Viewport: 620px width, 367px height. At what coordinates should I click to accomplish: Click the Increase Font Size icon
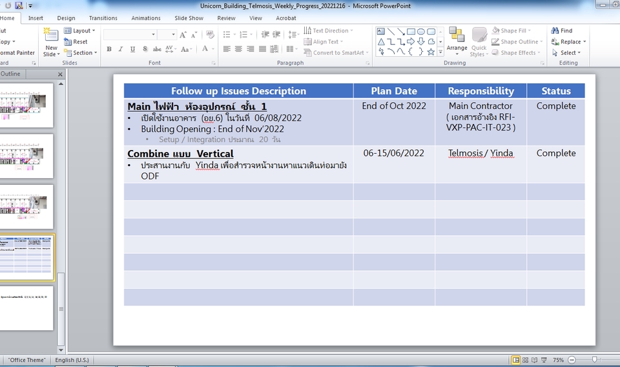point(183,35)
